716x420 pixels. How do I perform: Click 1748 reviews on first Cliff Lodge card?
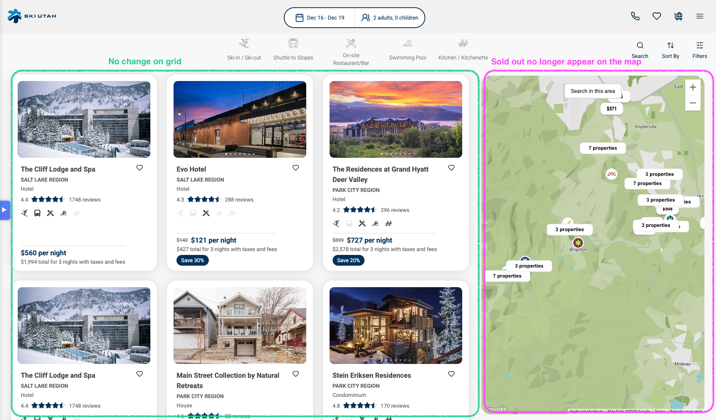(85, 200)
